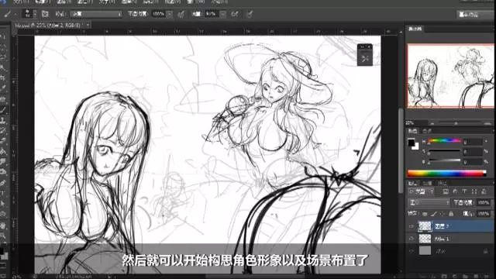This screenshot has height=279, width=496.
Task: Open the workspace switcher dropdown at the top right
Action: tap(475, 15)
